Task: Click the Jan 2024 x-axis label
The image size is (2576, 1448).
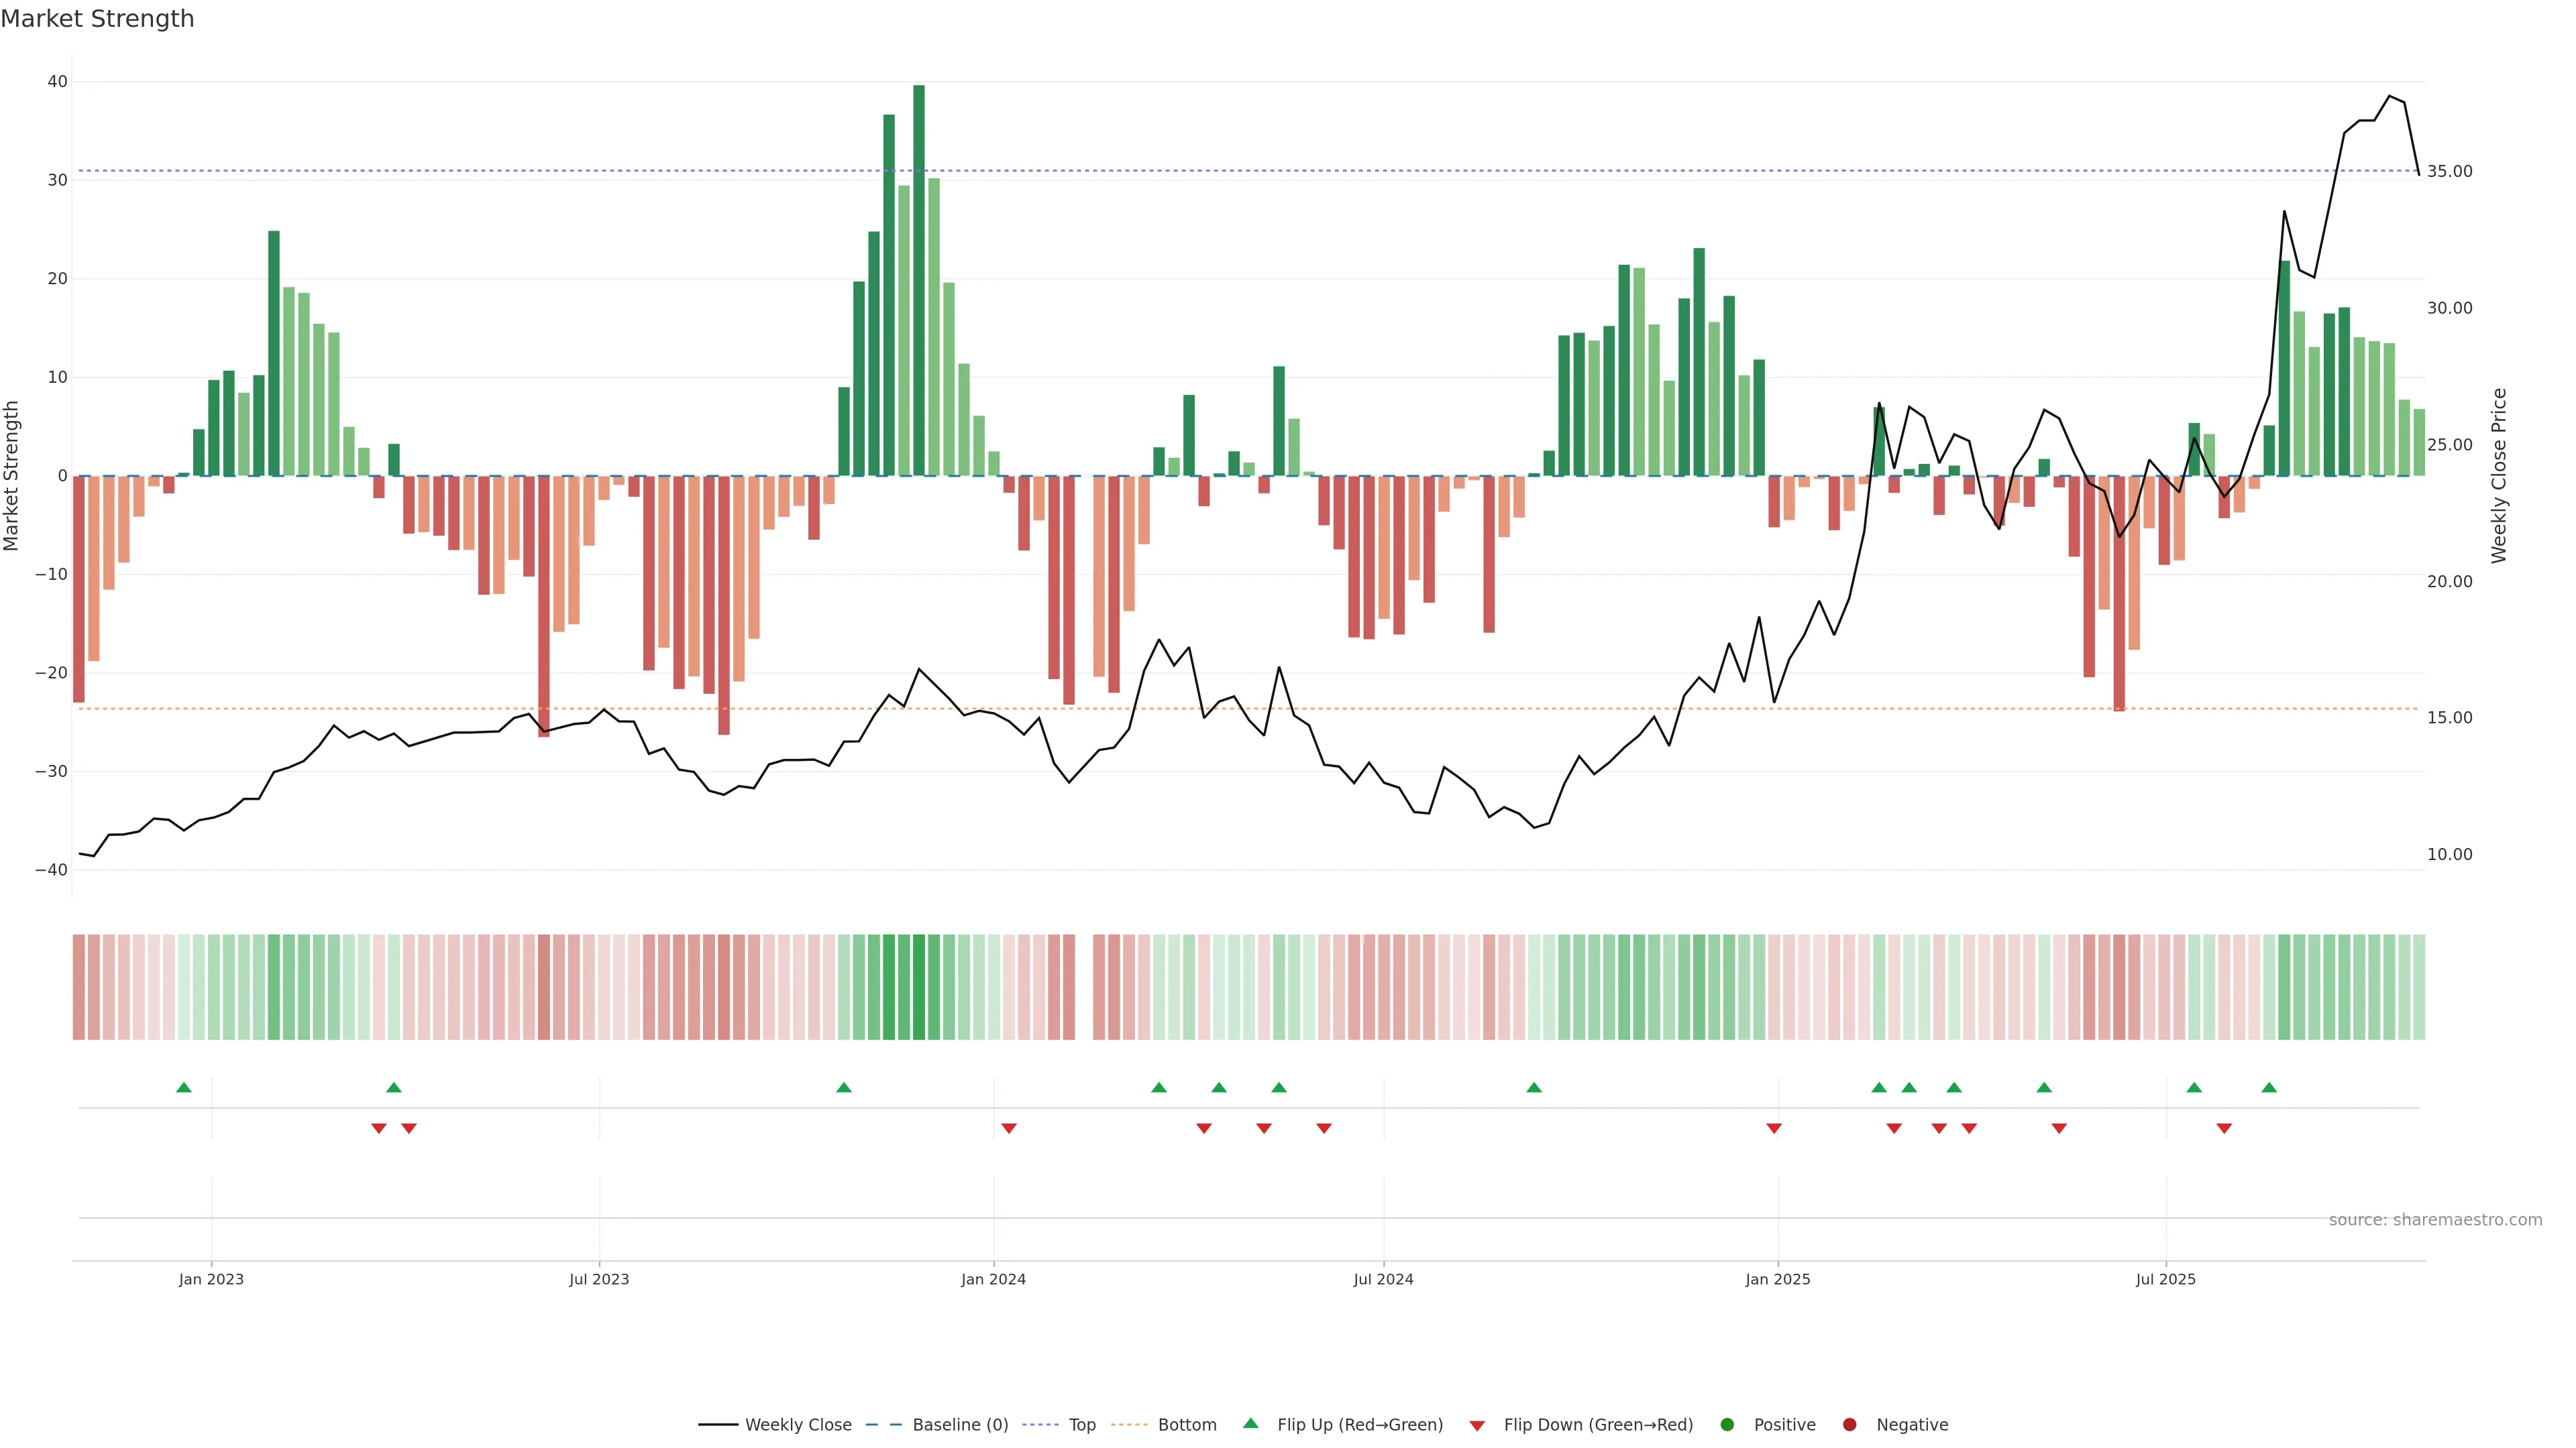Action: (993, 1279)
